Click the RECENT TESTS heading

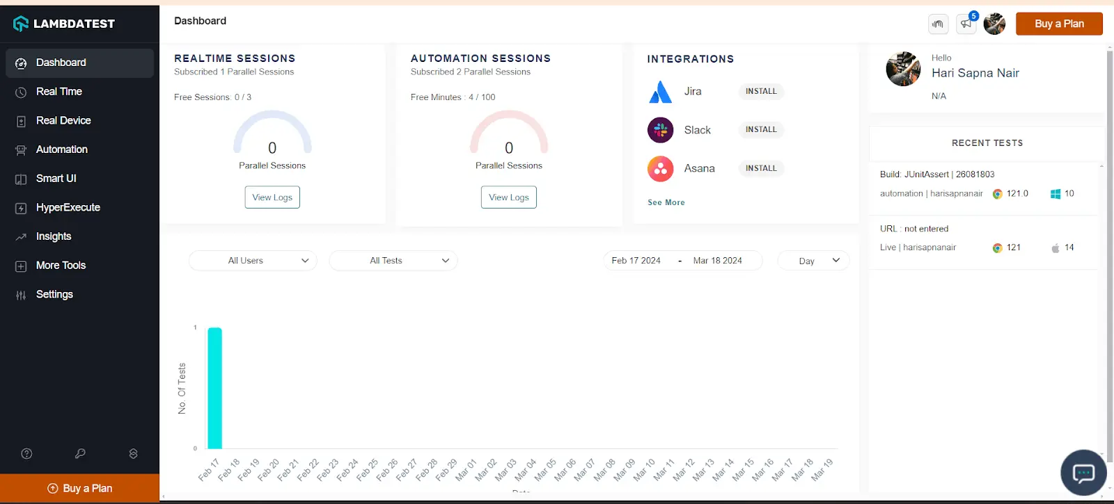[x=987, y=143]
